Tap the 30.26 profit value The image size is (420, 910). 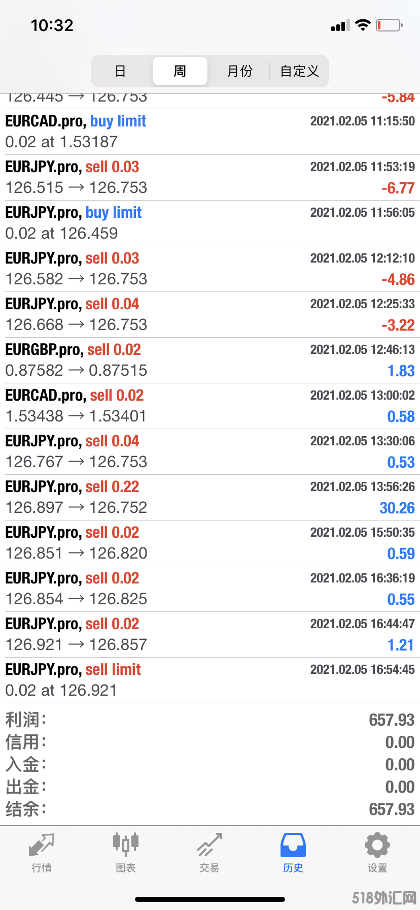click(397, 508)
